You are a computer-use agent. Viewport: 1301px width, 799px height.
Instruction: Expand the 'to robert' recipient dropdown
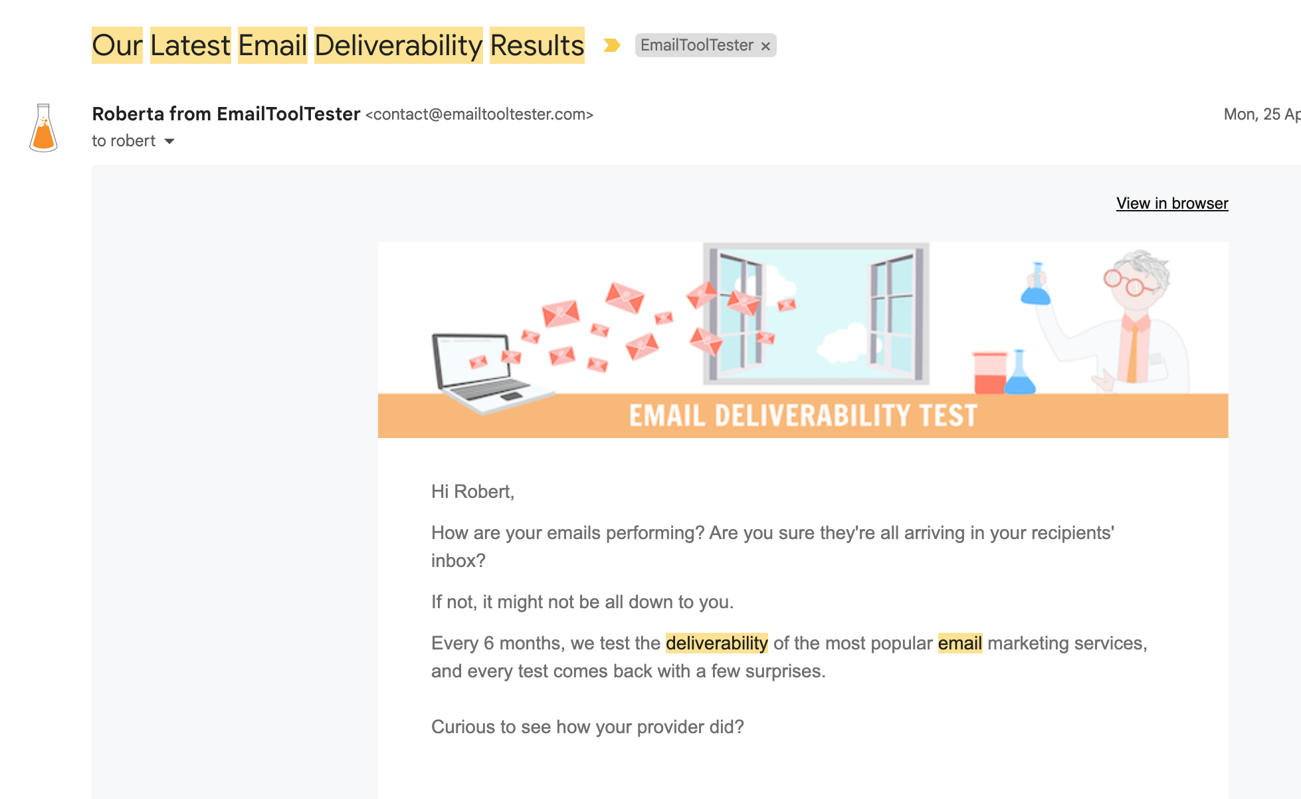[171, 142]
